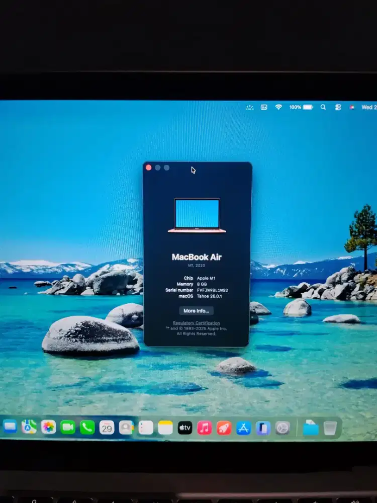Open System Settings from the dock

tap(283, 428)
